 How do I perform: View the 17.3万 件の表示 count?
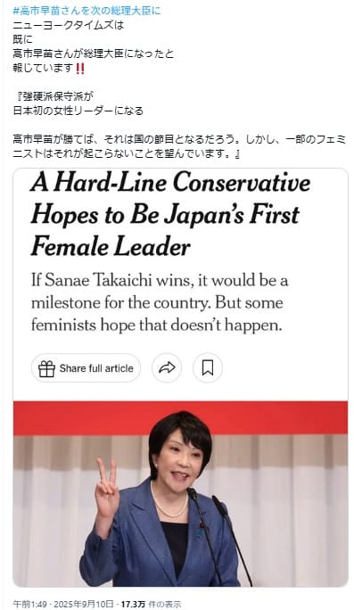[x=151, y=604]
